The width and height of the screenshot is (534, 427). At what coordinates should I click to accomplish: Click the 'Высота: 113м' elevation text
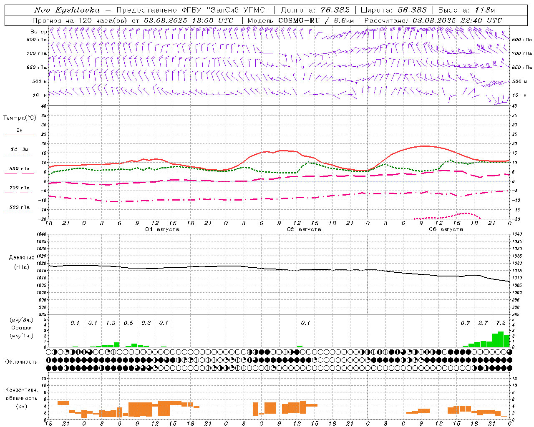point(466,10)
